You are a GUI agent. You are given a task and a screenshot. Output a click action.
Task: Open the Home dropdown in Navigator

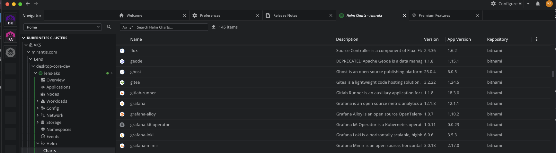coord(63,27)
